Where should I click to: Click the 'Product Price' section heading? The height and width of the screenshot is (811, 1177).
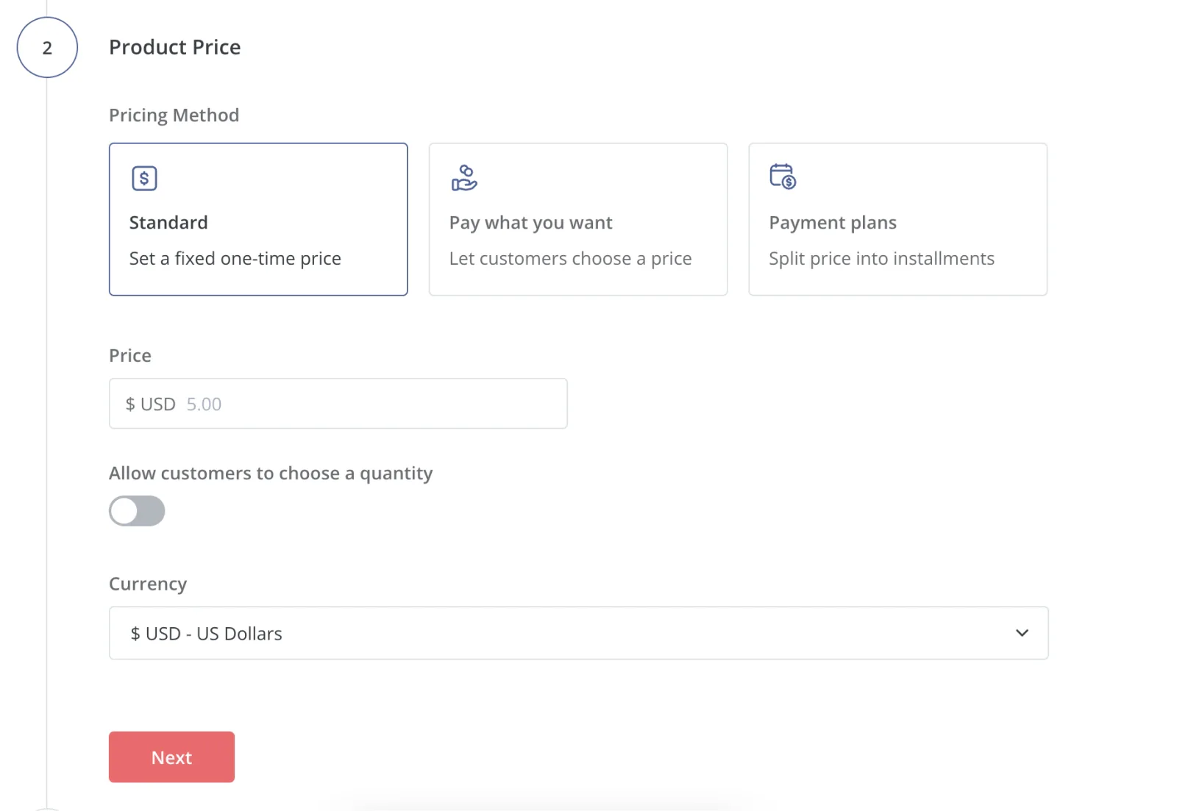174,47
